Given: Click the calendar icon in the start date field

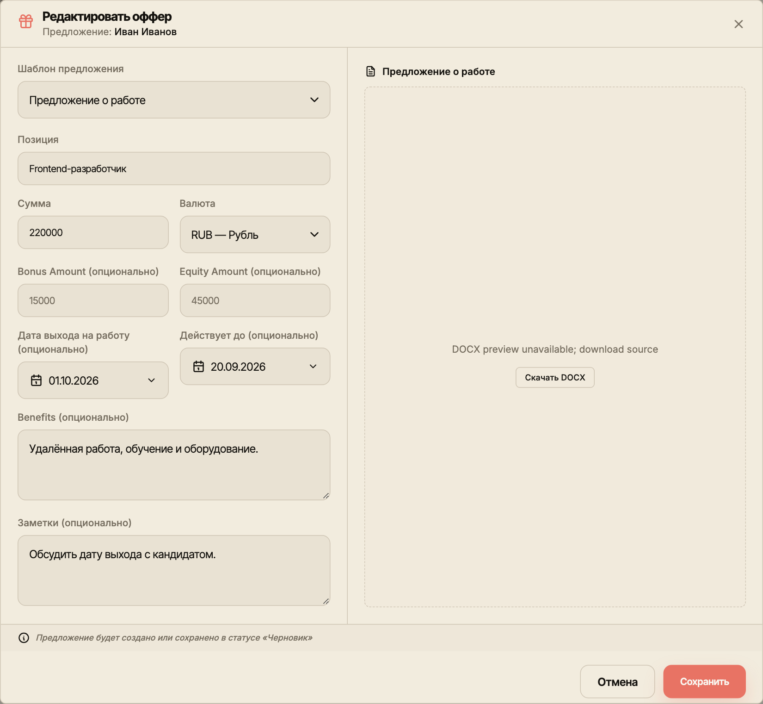Looking at the screenshot, I should coord(36,380).
